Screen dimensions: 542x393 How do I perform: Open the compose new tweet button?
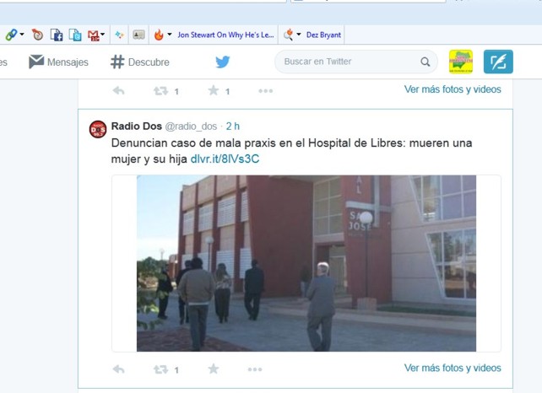click(498, 62)
